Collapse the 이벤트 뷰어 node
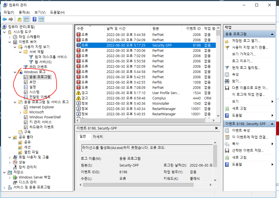The image size is (279, 198). [10, 42]
